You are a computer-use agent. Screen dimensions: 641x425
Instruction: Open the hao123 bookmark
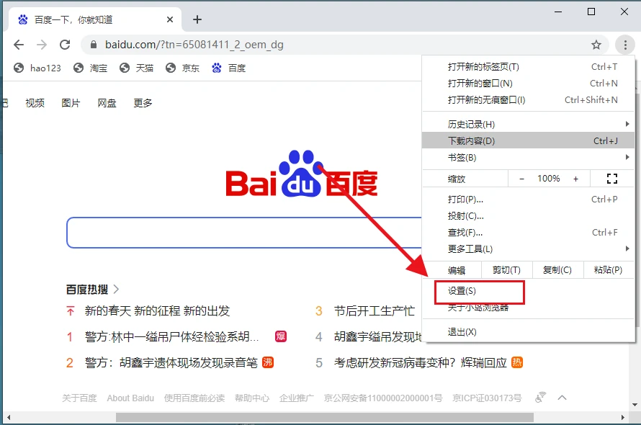37,68
